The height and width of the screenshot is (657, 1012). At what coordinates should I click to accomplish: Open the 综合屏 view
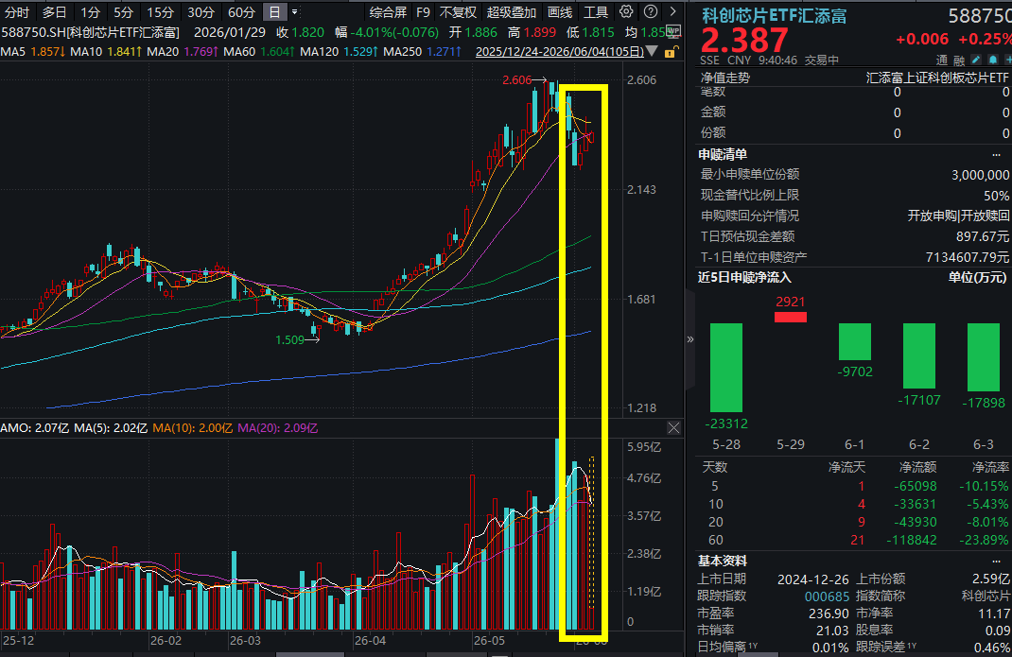click(x=388, y=12)
